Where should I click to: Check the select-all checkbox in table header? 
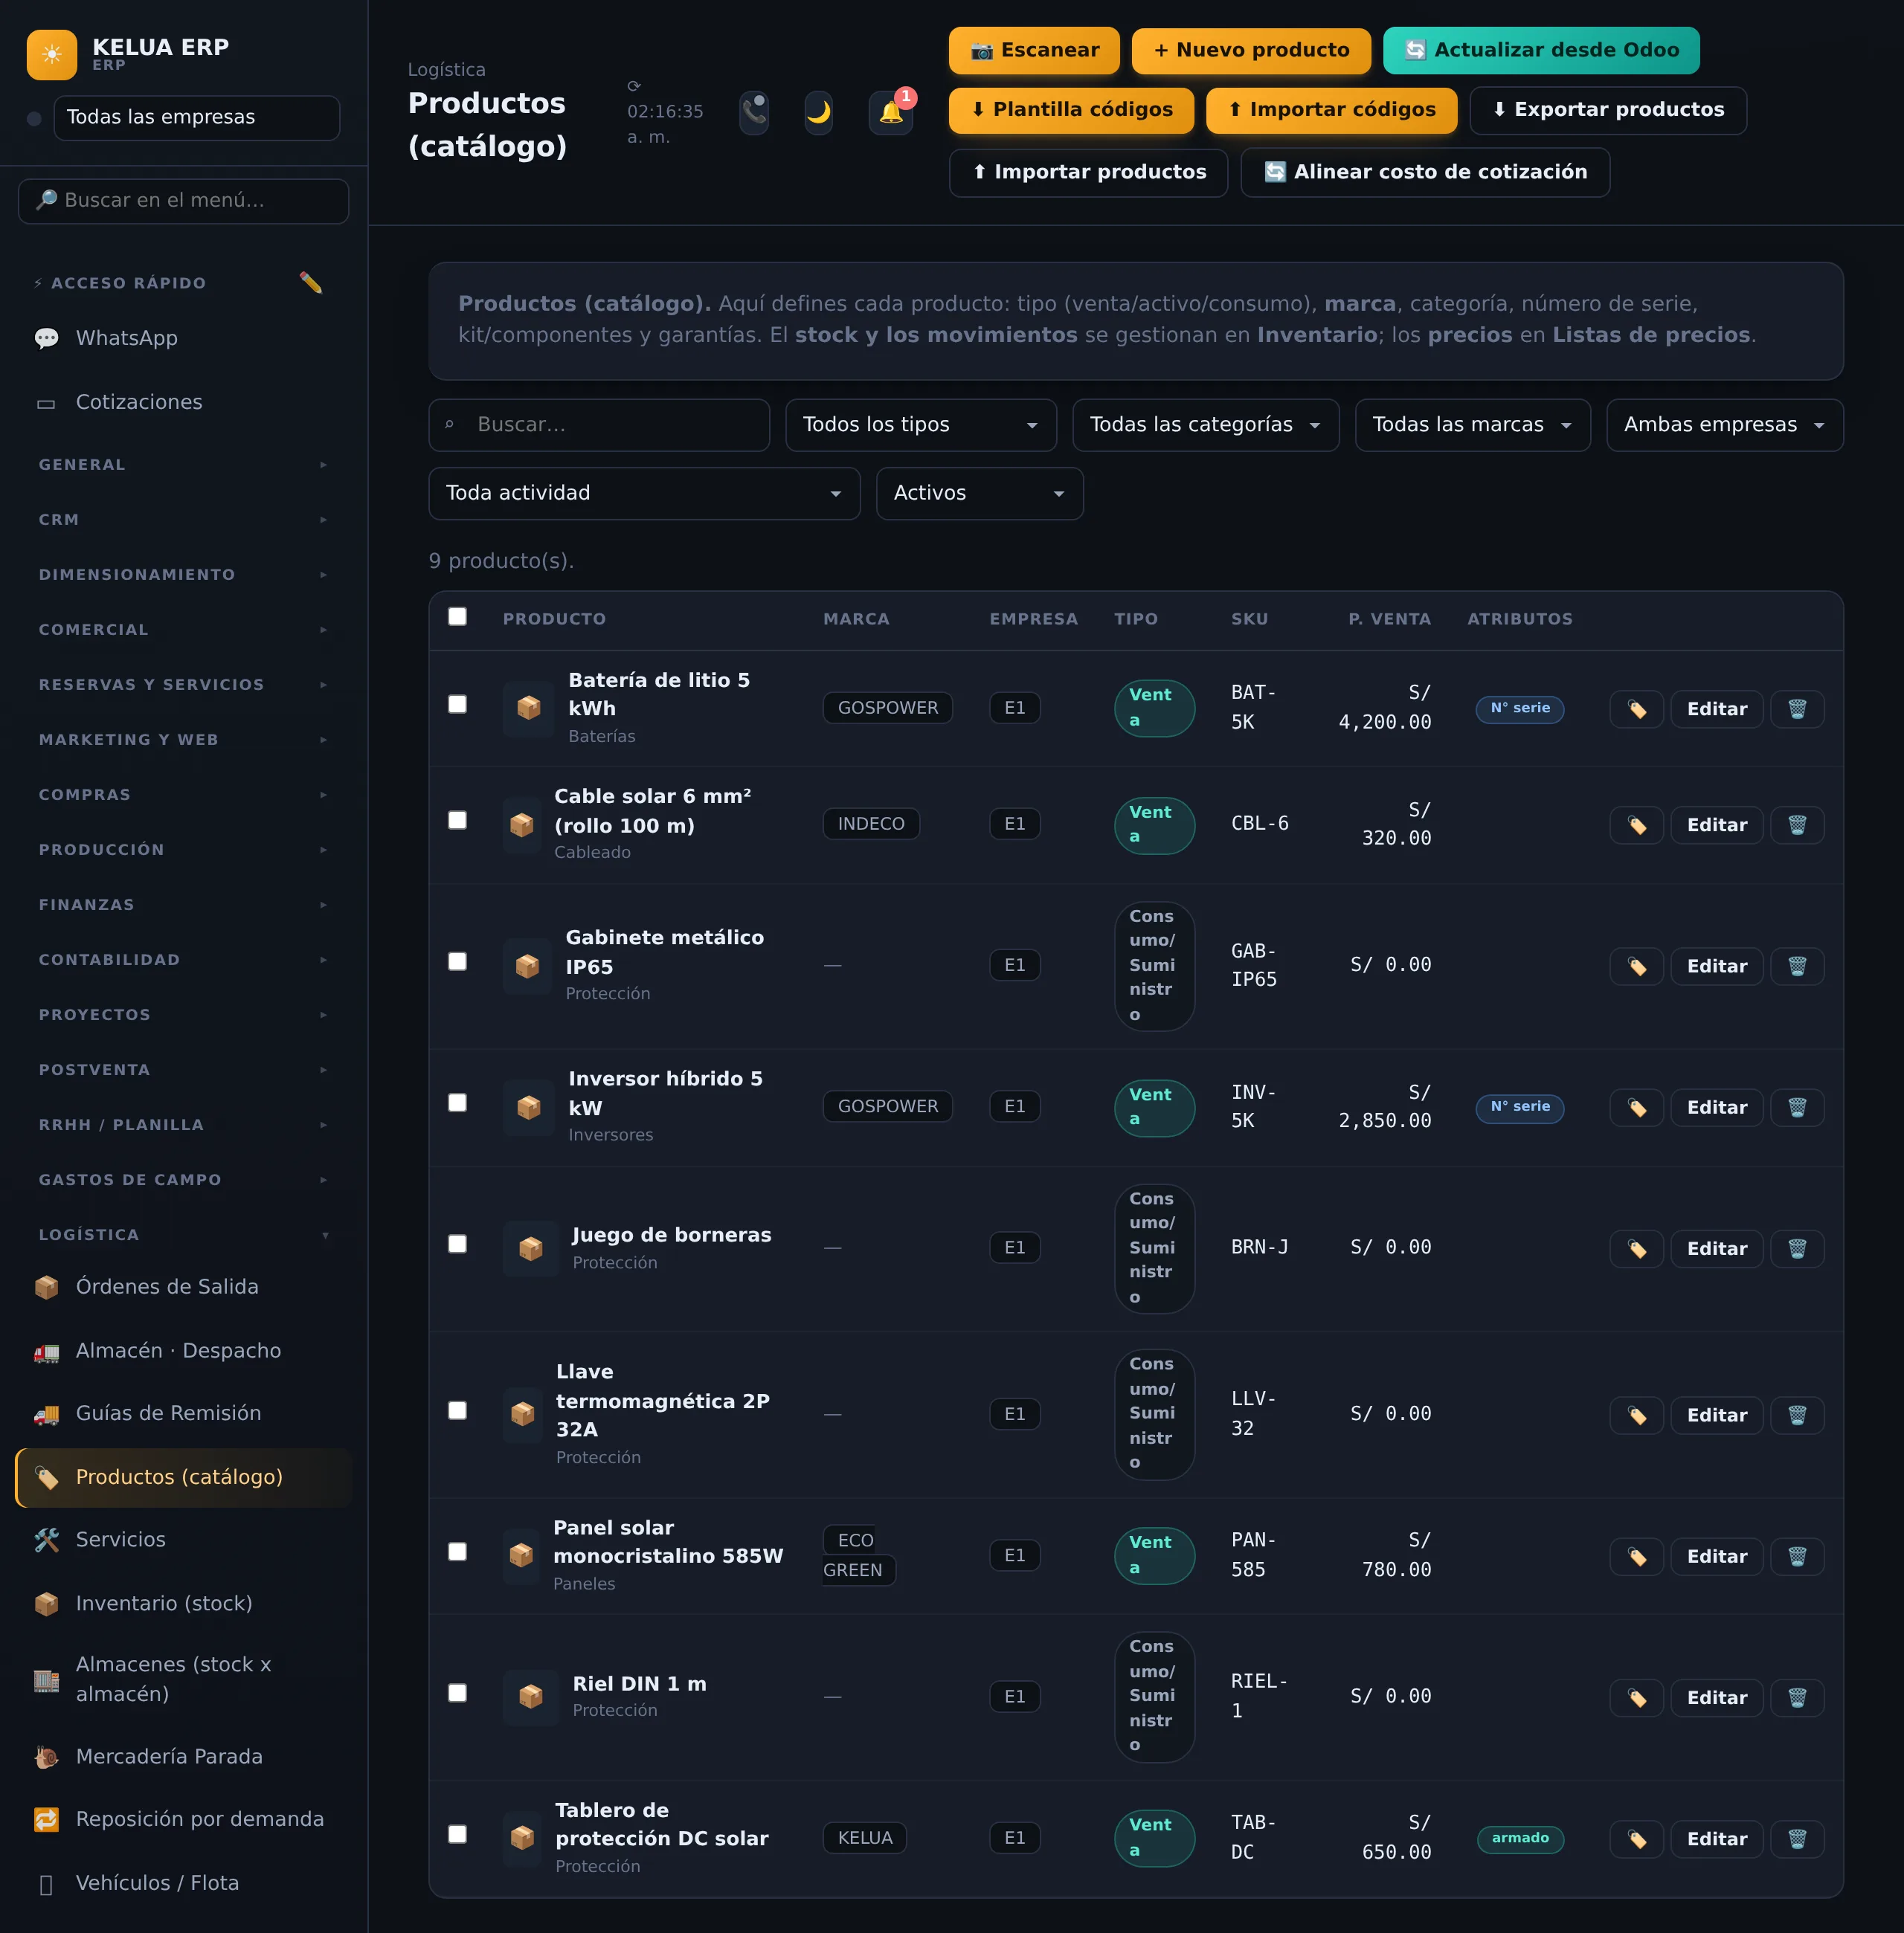coord(457,616)
